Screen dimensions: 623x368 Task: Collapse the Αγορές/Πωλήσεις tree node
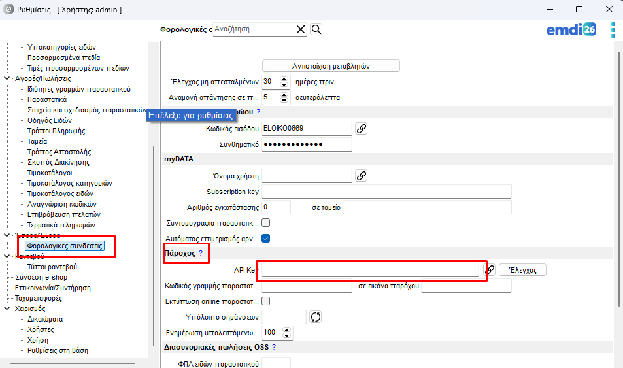(x=7, y=78)
